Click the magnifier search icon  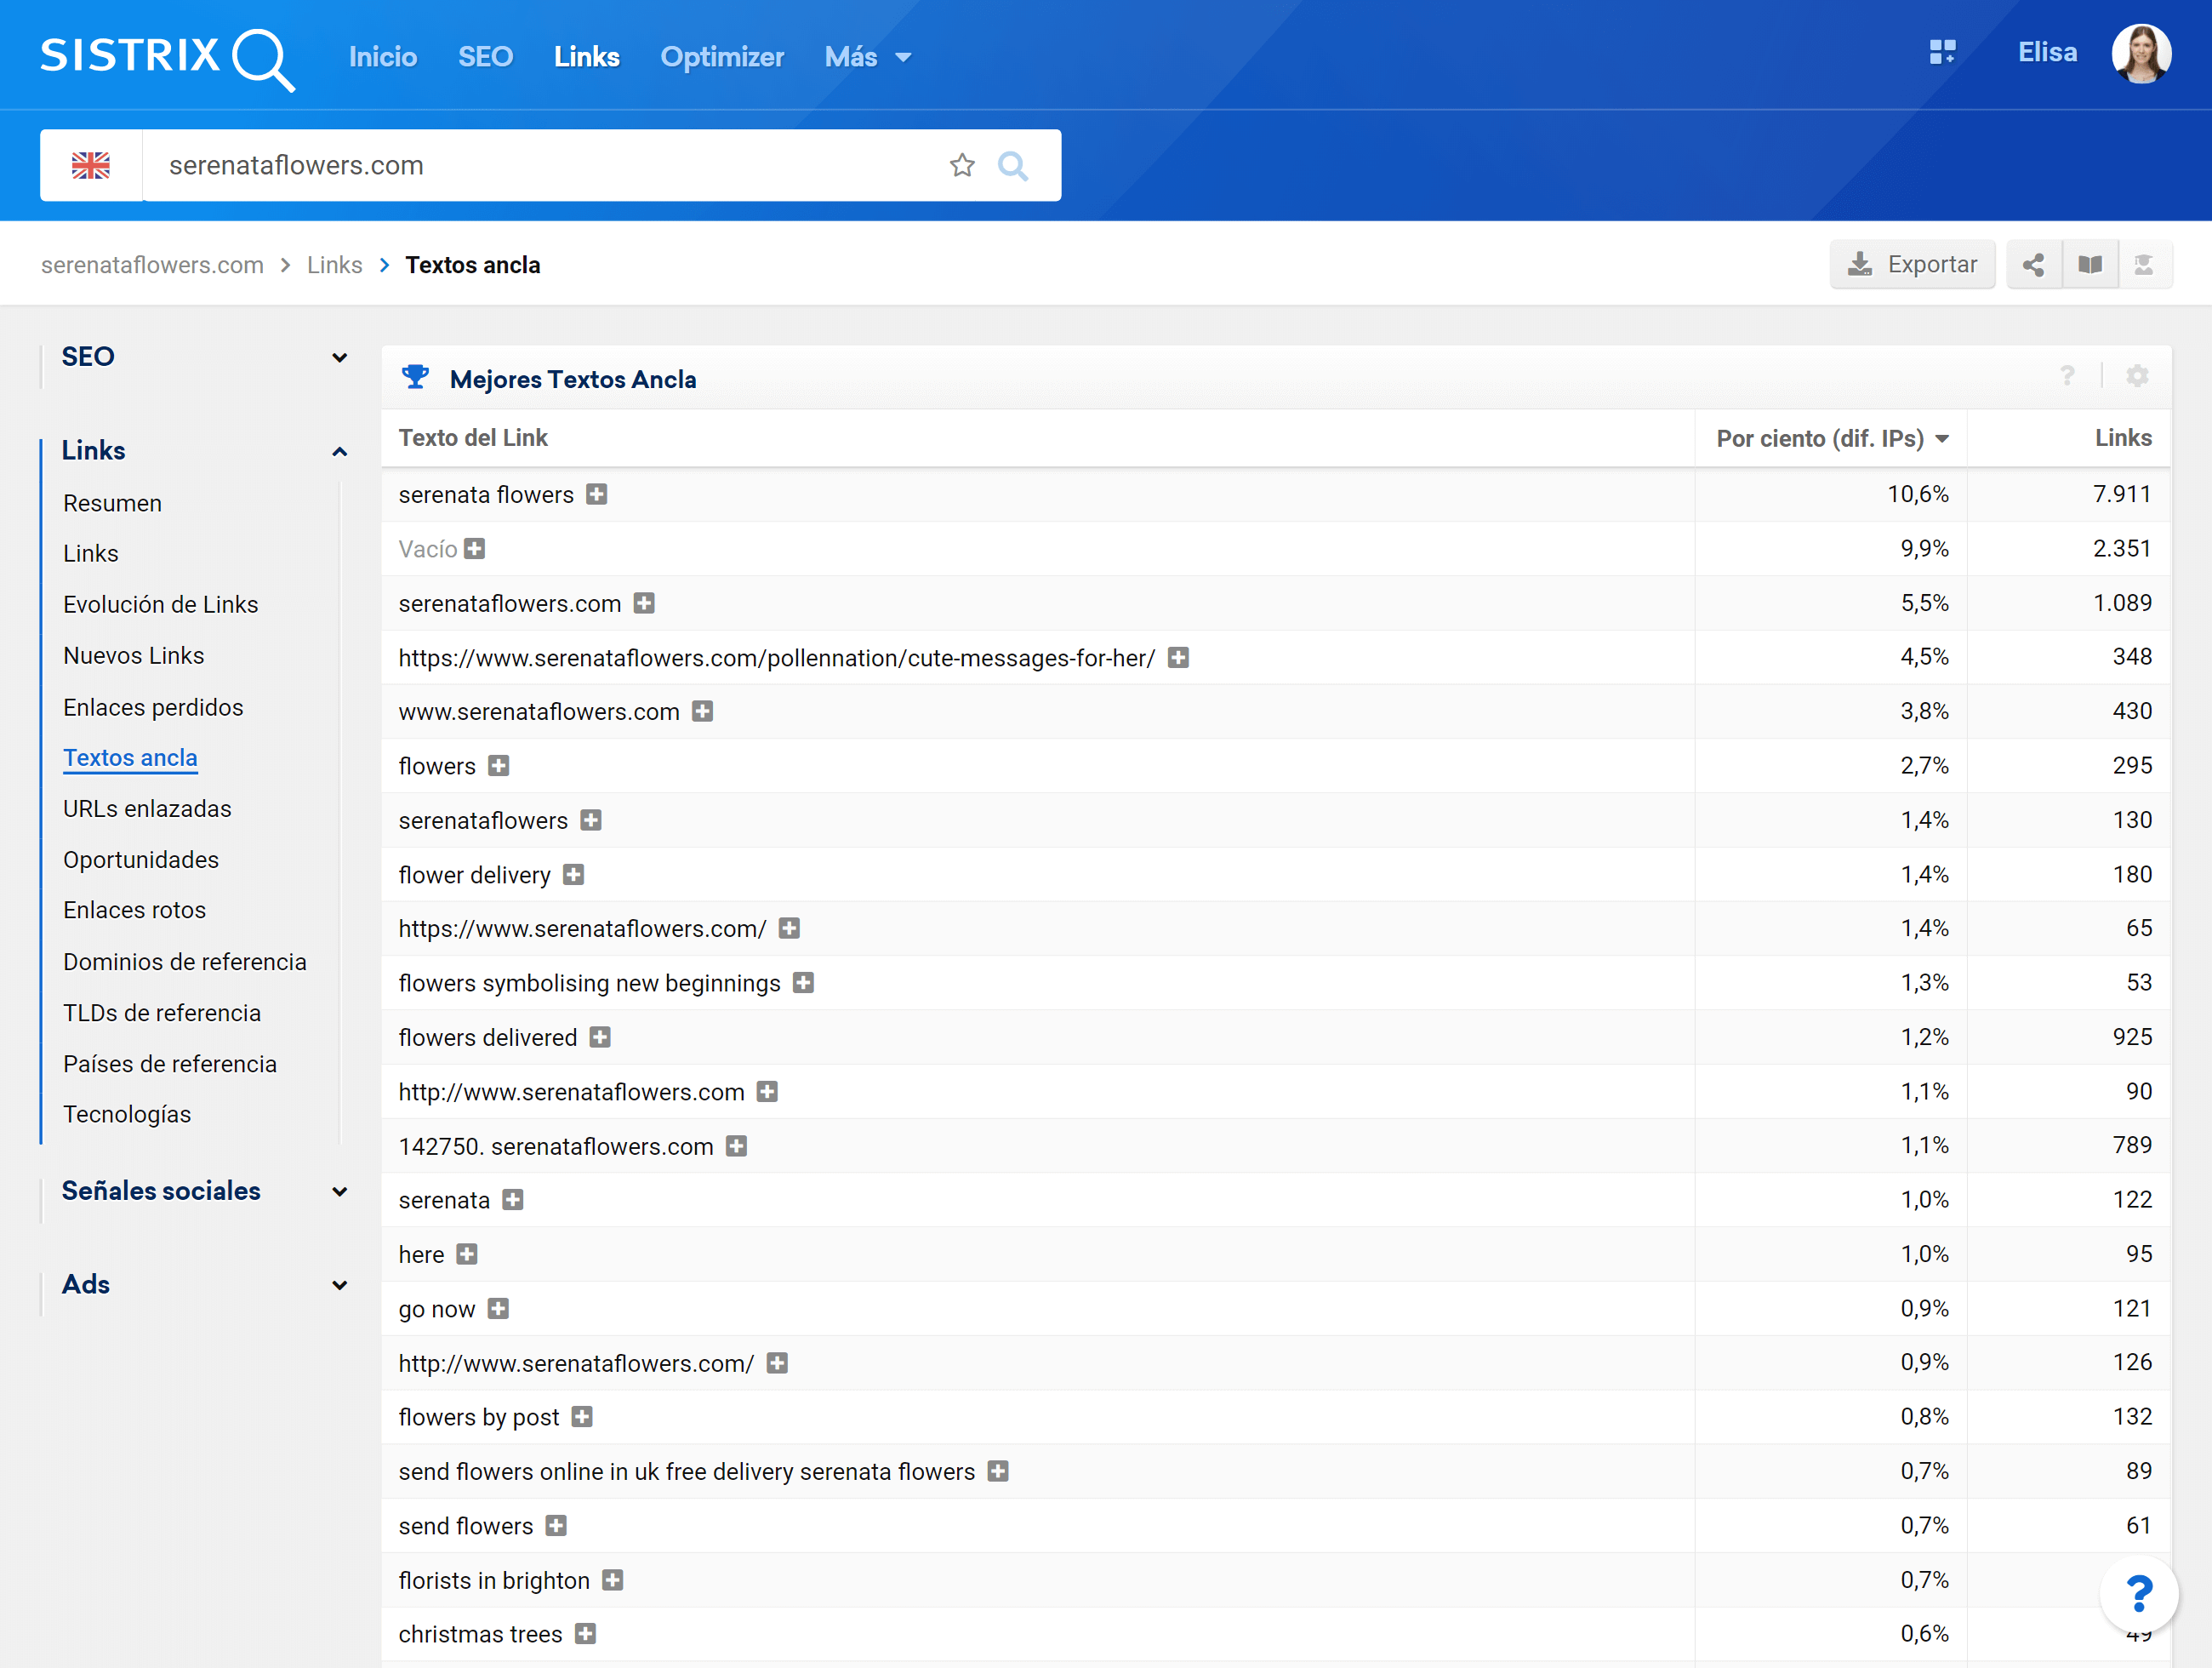pos(1013,165)
